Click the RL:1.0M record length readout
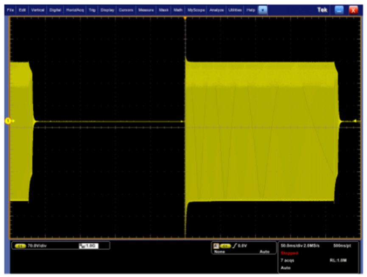The image size is (367, 277). [x=338, y=260]
